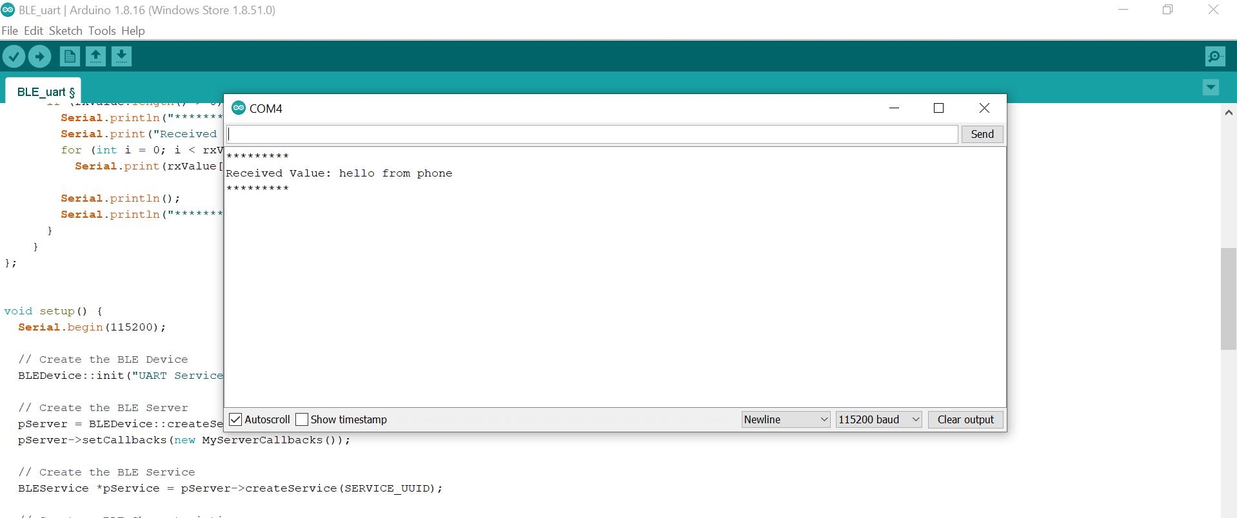This screenshot has width=1237, height=518.
Task: Click the Clear output button
Action: 965,419
